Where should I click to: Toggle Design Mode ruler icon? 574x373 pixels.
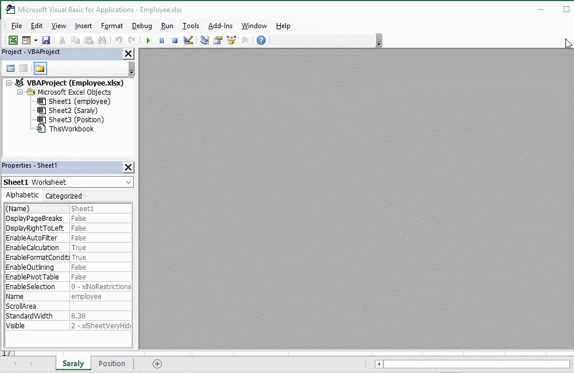tap(188, 40)
